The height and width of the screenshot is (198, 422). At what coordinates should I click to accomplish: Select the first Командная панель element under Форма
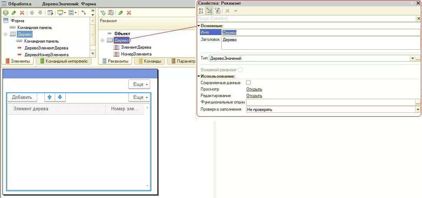pyautogui.click(x=35, y=27)
